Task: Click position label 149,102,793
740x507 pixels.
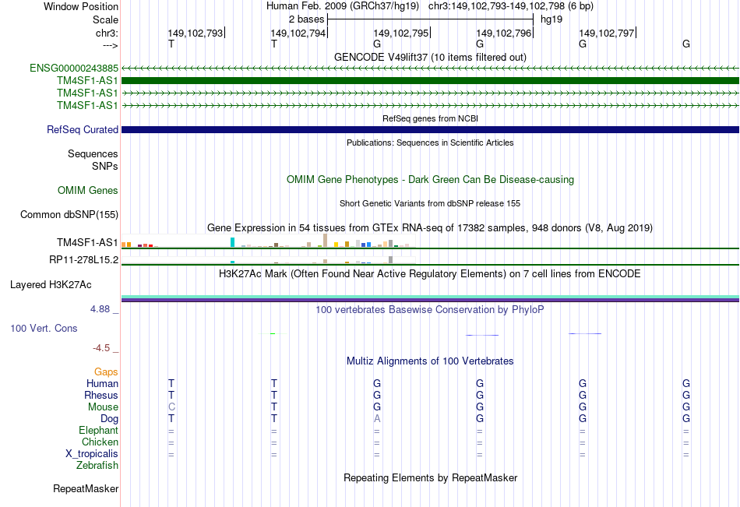Action: pyautogui.click(x=196, y=33)
